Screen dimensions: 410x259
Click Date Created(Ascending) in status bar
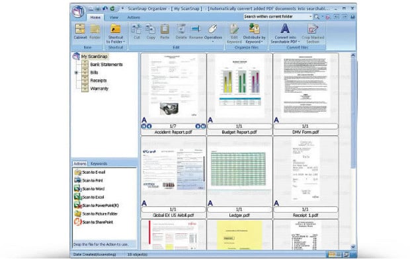point(95,254)
